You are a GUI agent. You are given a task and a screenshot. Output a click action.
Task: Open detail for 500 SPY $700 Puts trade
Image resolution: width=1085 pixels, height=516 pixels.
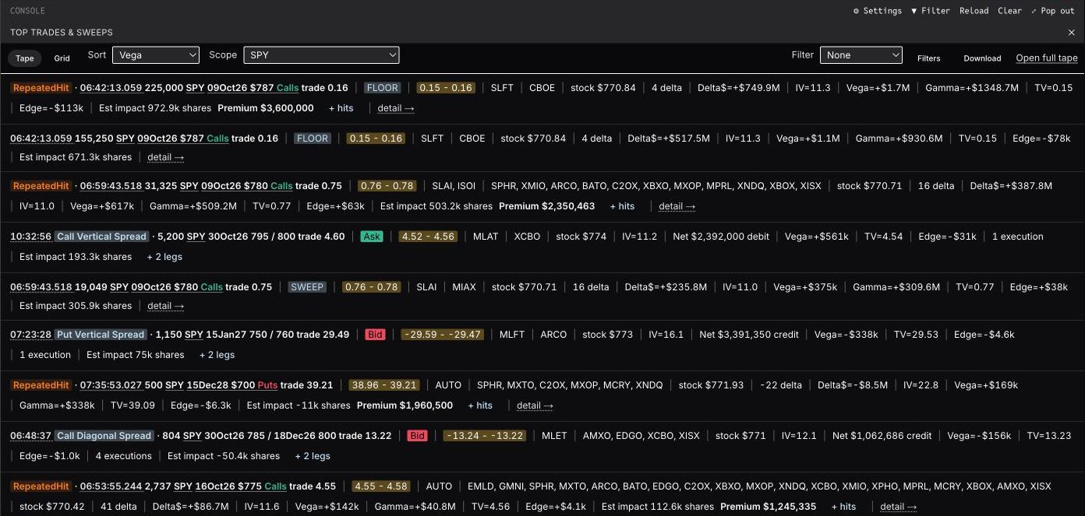[535, 405]
